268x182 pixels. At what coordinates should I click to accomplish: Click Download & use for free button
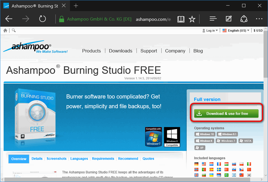[226, 113]
